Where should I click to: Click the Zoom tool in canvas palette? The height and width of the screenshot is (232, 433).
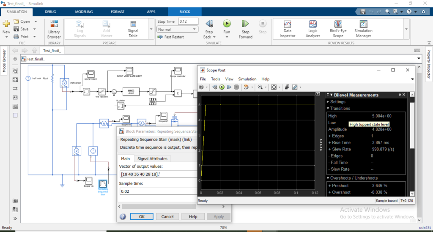pos(15,71)
